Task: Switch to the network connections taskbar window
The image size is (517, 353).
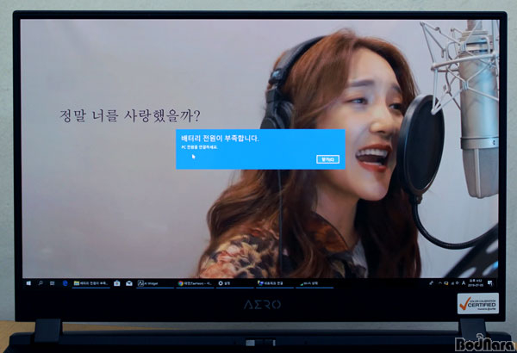Action: tap(275, 283)
